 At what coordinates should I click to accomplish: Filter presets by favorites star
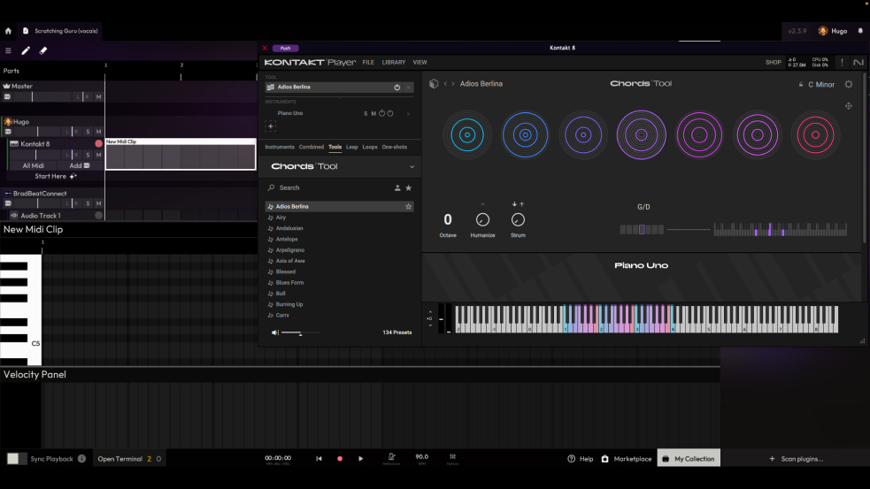click(408, 188)
